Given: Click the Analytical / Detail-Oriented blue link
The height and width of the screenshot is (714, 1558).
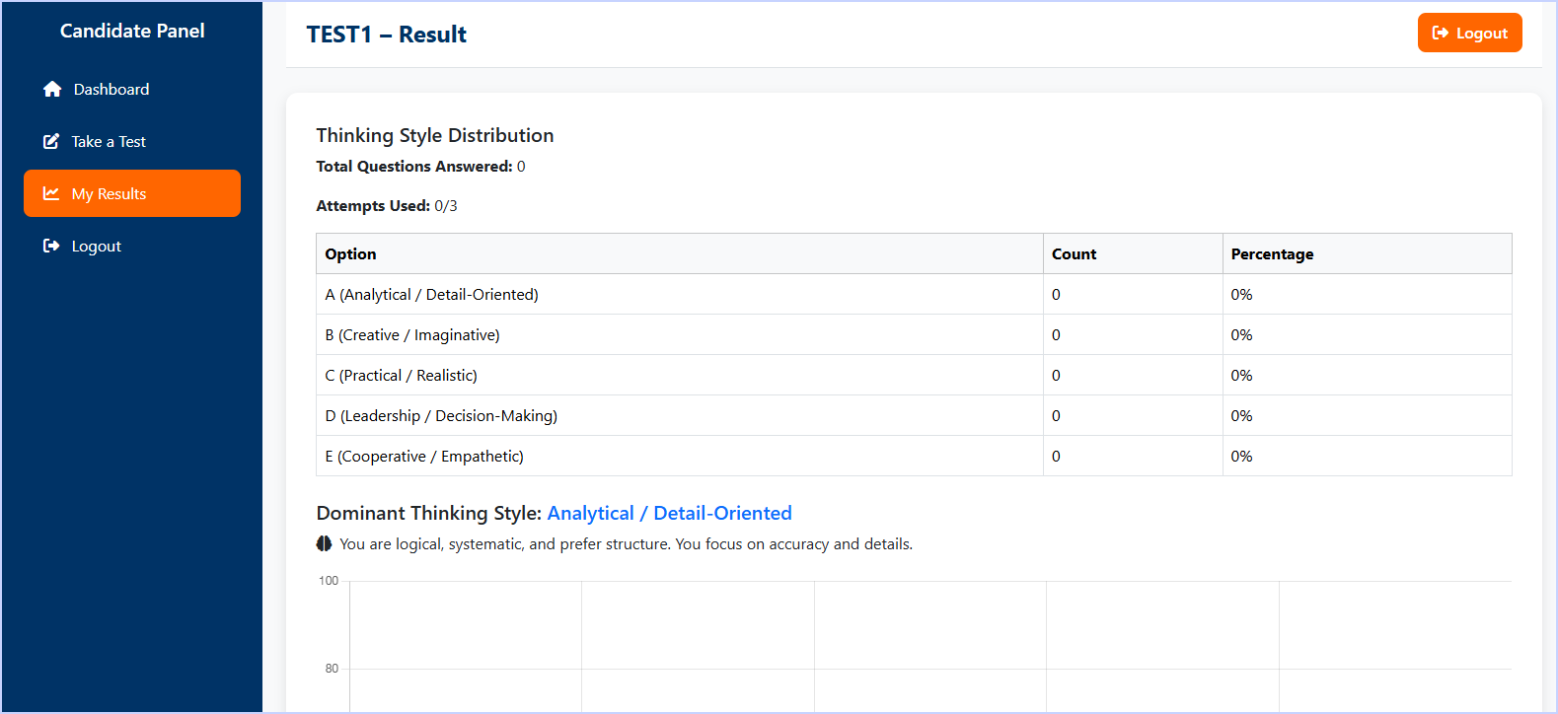Looking at the screenshot, I should tap(669, 514).
